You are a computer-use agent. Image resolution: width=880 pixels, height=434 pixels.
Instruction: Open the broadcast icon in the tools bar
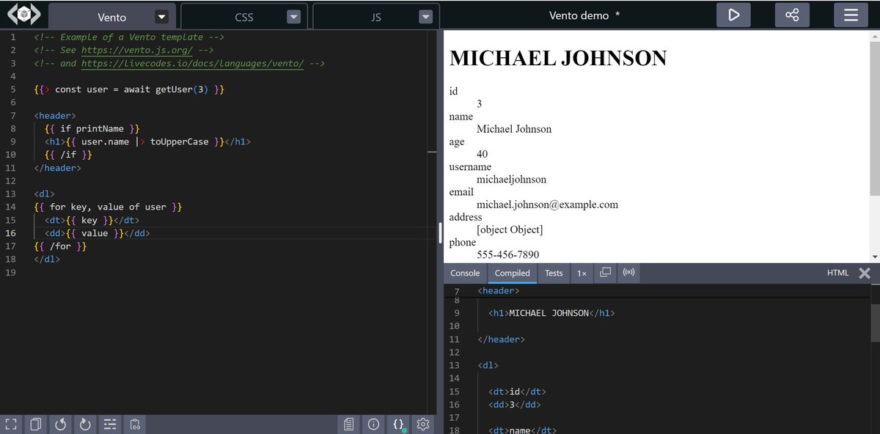[x=628, y=273]
